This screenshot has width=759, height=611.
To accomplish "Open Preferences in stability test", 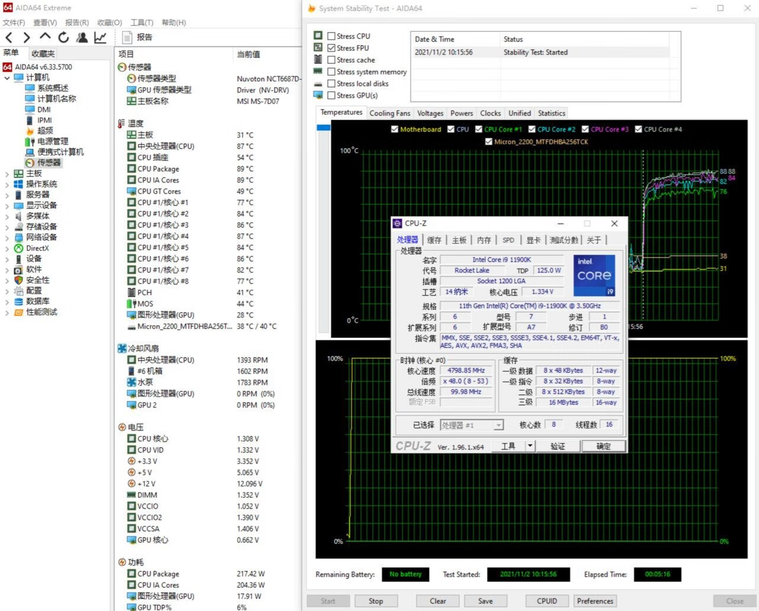I will (x=595, y=601).
